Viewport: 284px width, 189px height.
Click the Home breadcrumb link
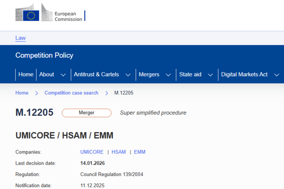tap(22, 93)
